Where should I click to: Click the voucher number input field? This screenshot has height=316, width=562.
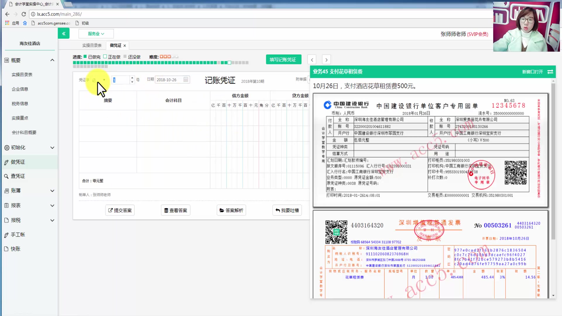[x=121, y=80]
